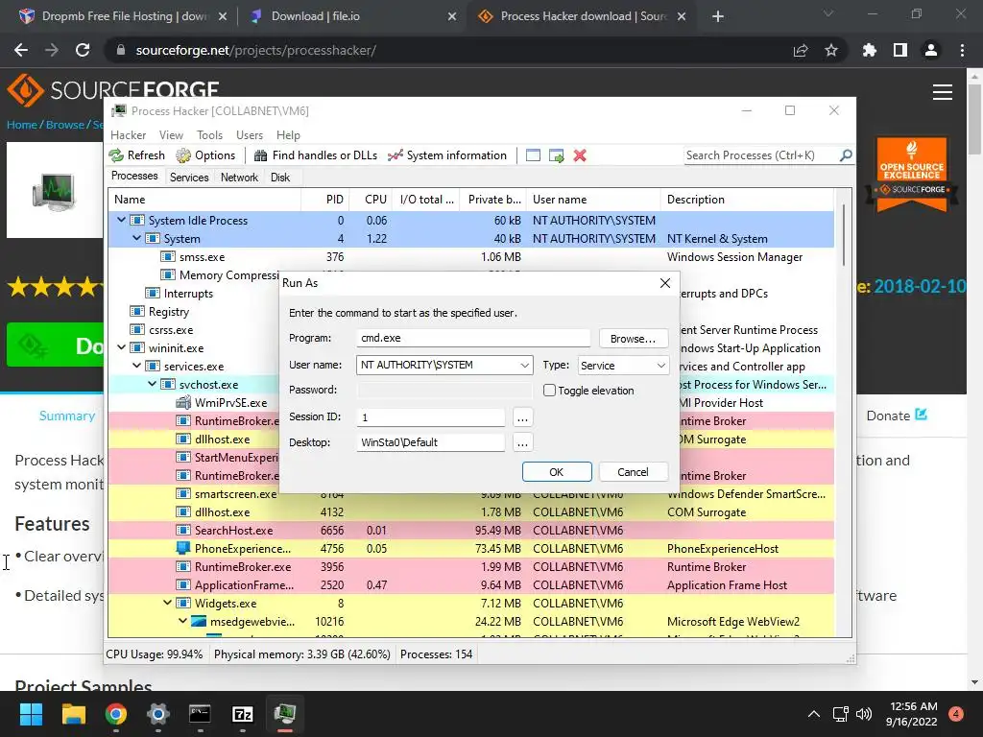The width and height of the screenshot is (983, 737).
Task: Click the find window and thread icon
Action: click(556, 155)
